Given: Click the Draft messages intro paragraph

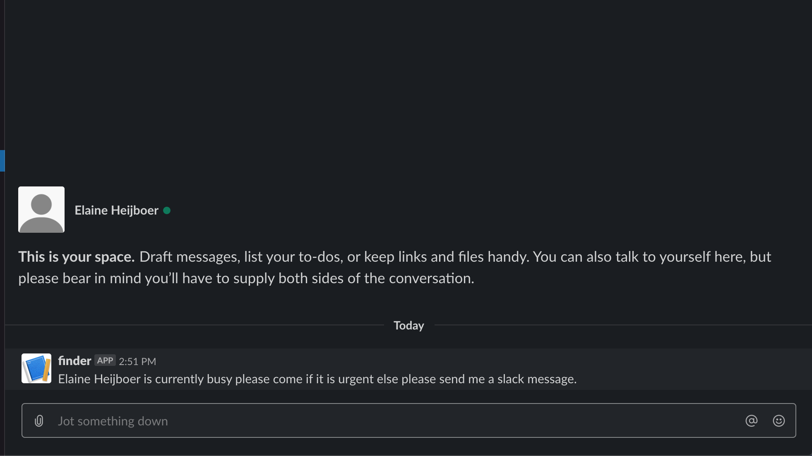Looking at the screenshot, I should pyautogui.click(x=395, y=267).
